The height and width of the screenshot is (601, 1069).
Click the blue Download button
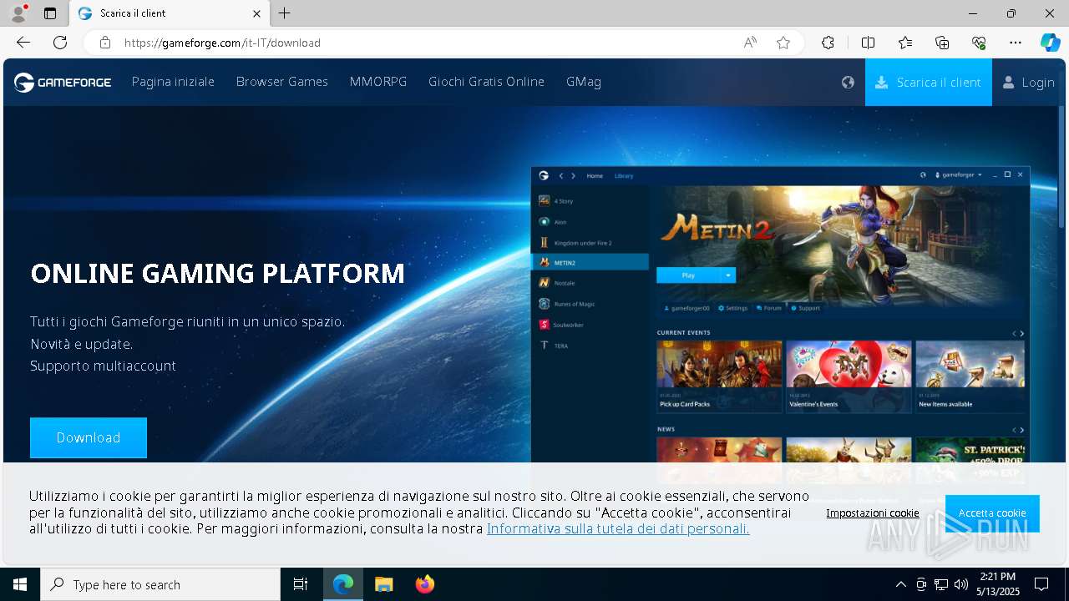coord(89,437)
